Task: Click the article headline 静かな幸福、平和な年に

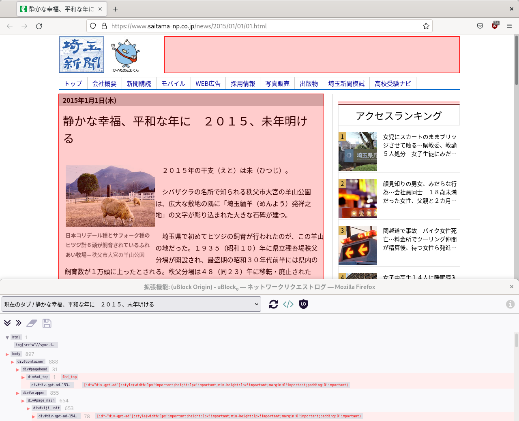Action: pyautogui.click(x=185, y=130)
